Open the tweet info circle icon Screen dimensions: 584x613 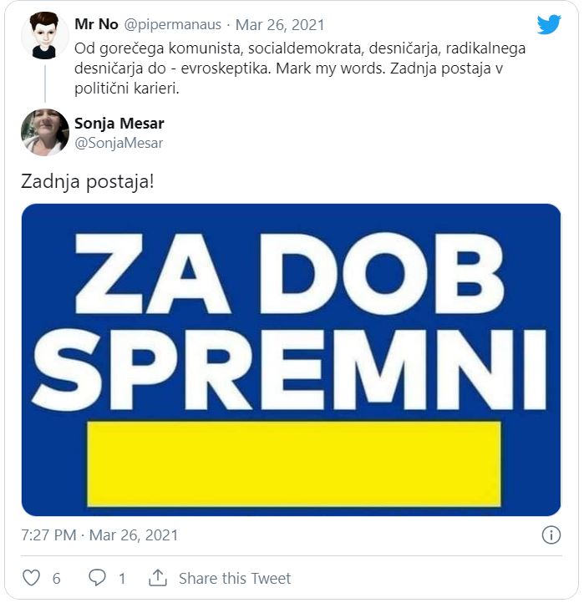[x=551, y=535]
